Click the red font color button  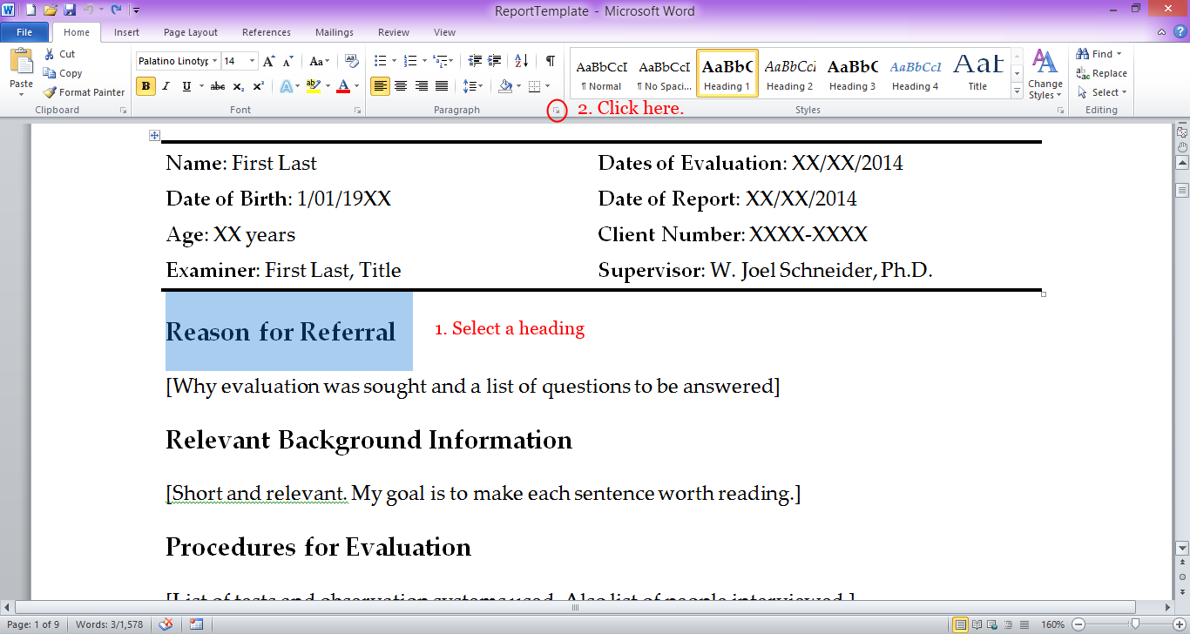click(x=342, y=86)
